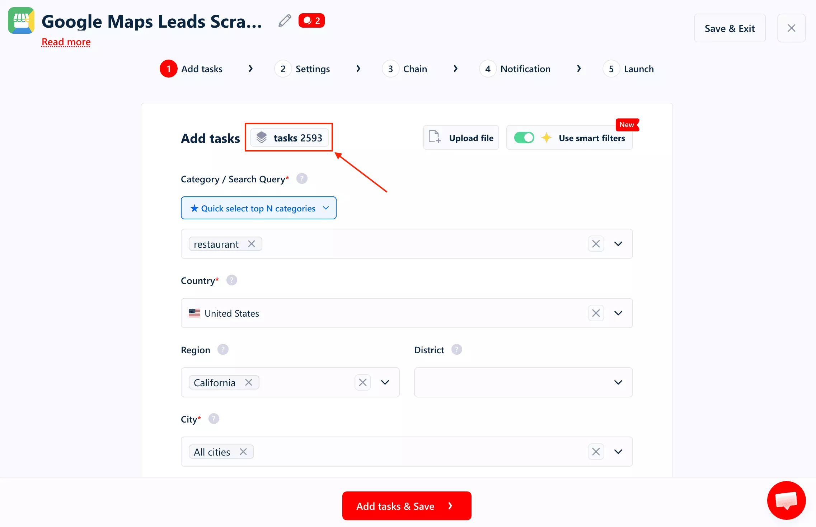Expand the category search query dropdown
The image size is (816, 527).
618,244
